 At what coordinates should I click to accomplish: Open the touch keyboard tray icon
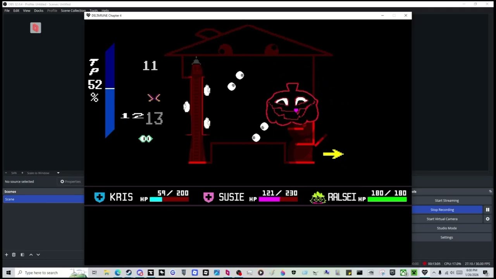click(459, 273)
